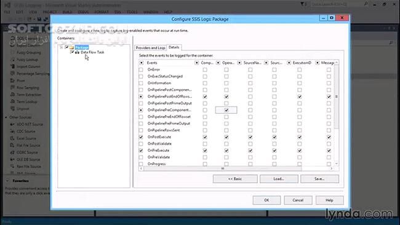Select Fuzzy Lookup in the Visual Studio toolbox
The width and height of the screenshot is (400, 225).
tap(27, 60)
